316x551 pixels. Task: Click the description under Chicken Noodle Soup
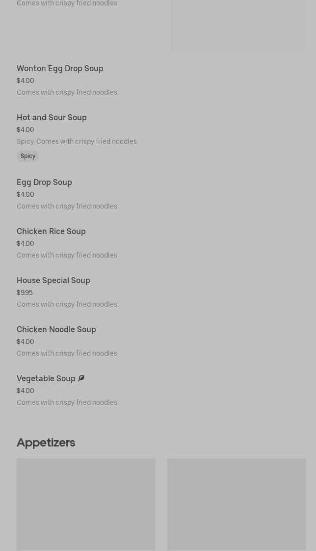[68, 354]
